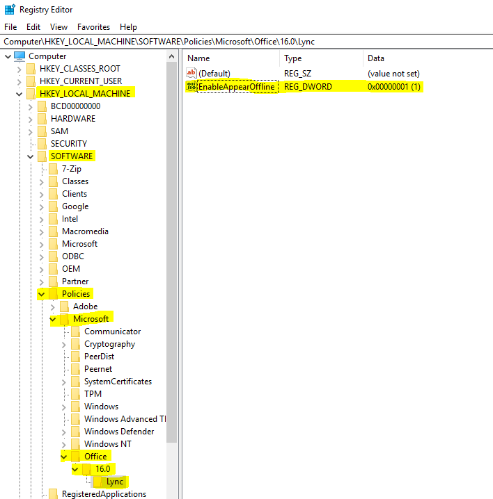This screenshot has width=493, height=499.
Task: Open the View menu
Action: [x=58, y=27]
